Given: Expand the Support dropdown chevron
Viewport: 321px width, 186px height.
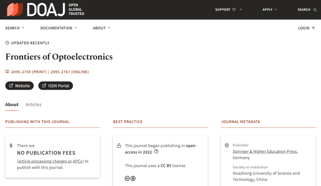Looking at the screenshot, I should pos(241,10).
